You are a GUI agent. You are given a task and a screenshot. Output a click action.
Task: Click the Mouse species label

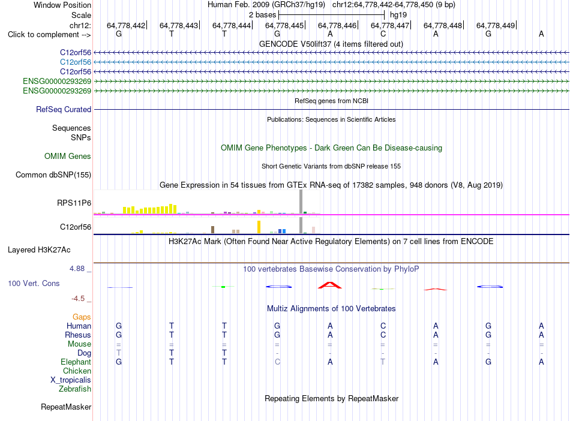[80, 344]
